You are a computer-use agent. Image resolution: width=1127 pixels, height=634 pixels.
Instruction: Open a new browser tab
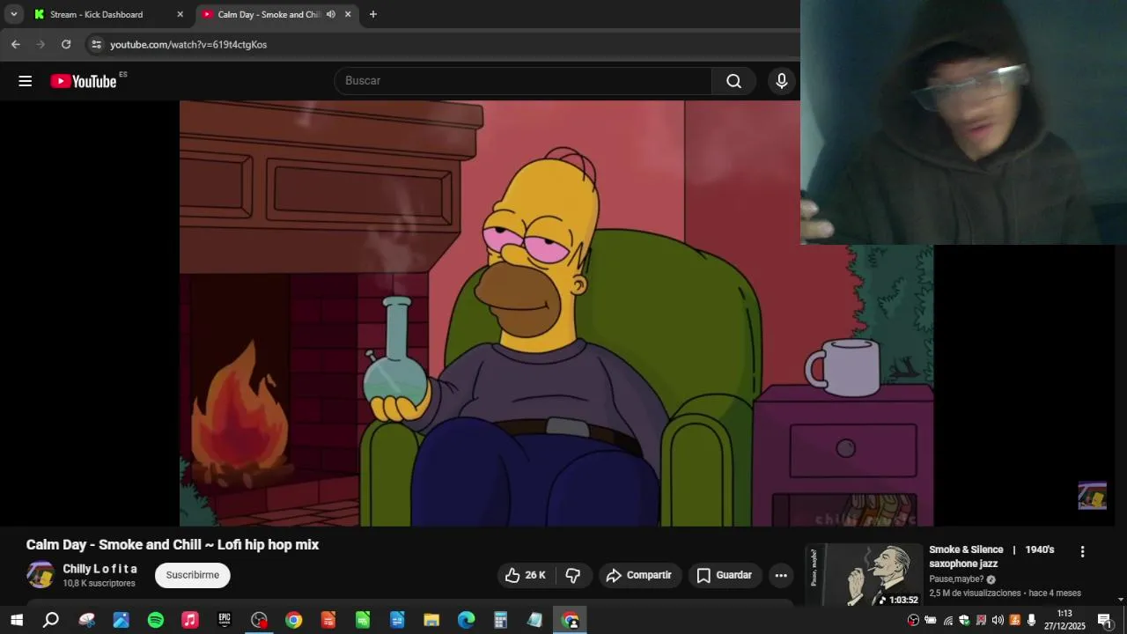coord(373,14)
